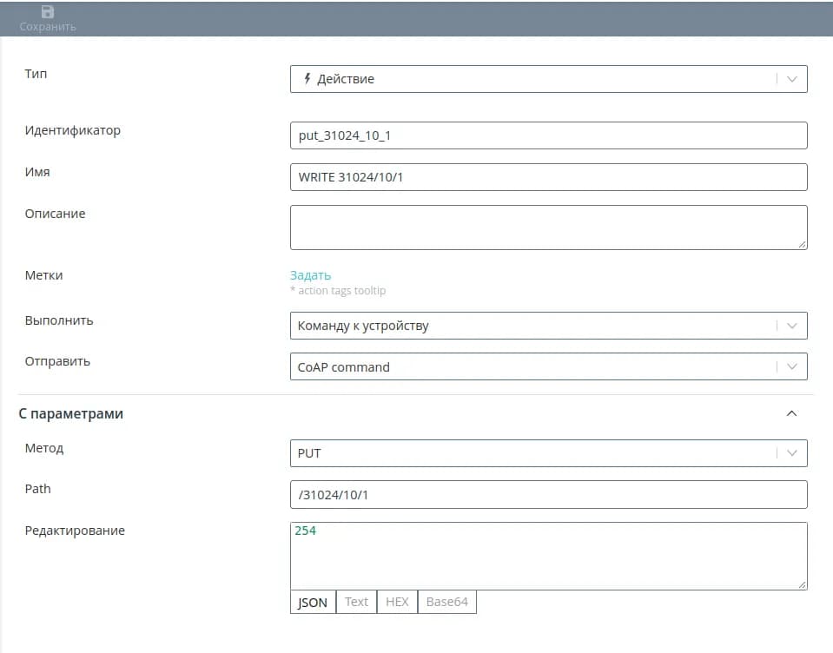The height and width of the screenshot is (653, 833).
Task: Open the Выполнить dropdown
Action: coord(547,326)
